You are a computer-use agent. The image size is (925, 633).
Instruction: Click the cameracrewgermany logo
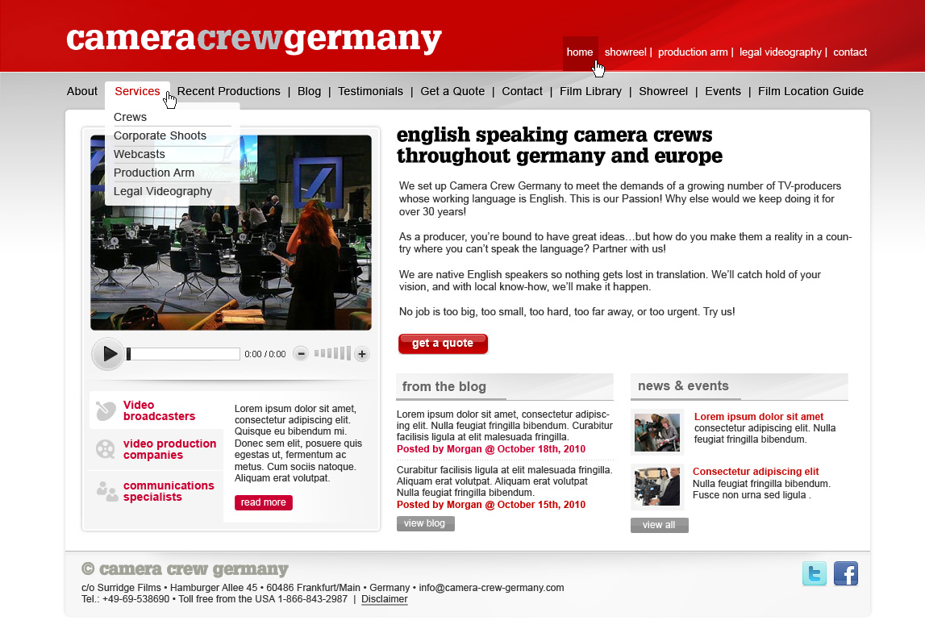(x=254, y=39)
